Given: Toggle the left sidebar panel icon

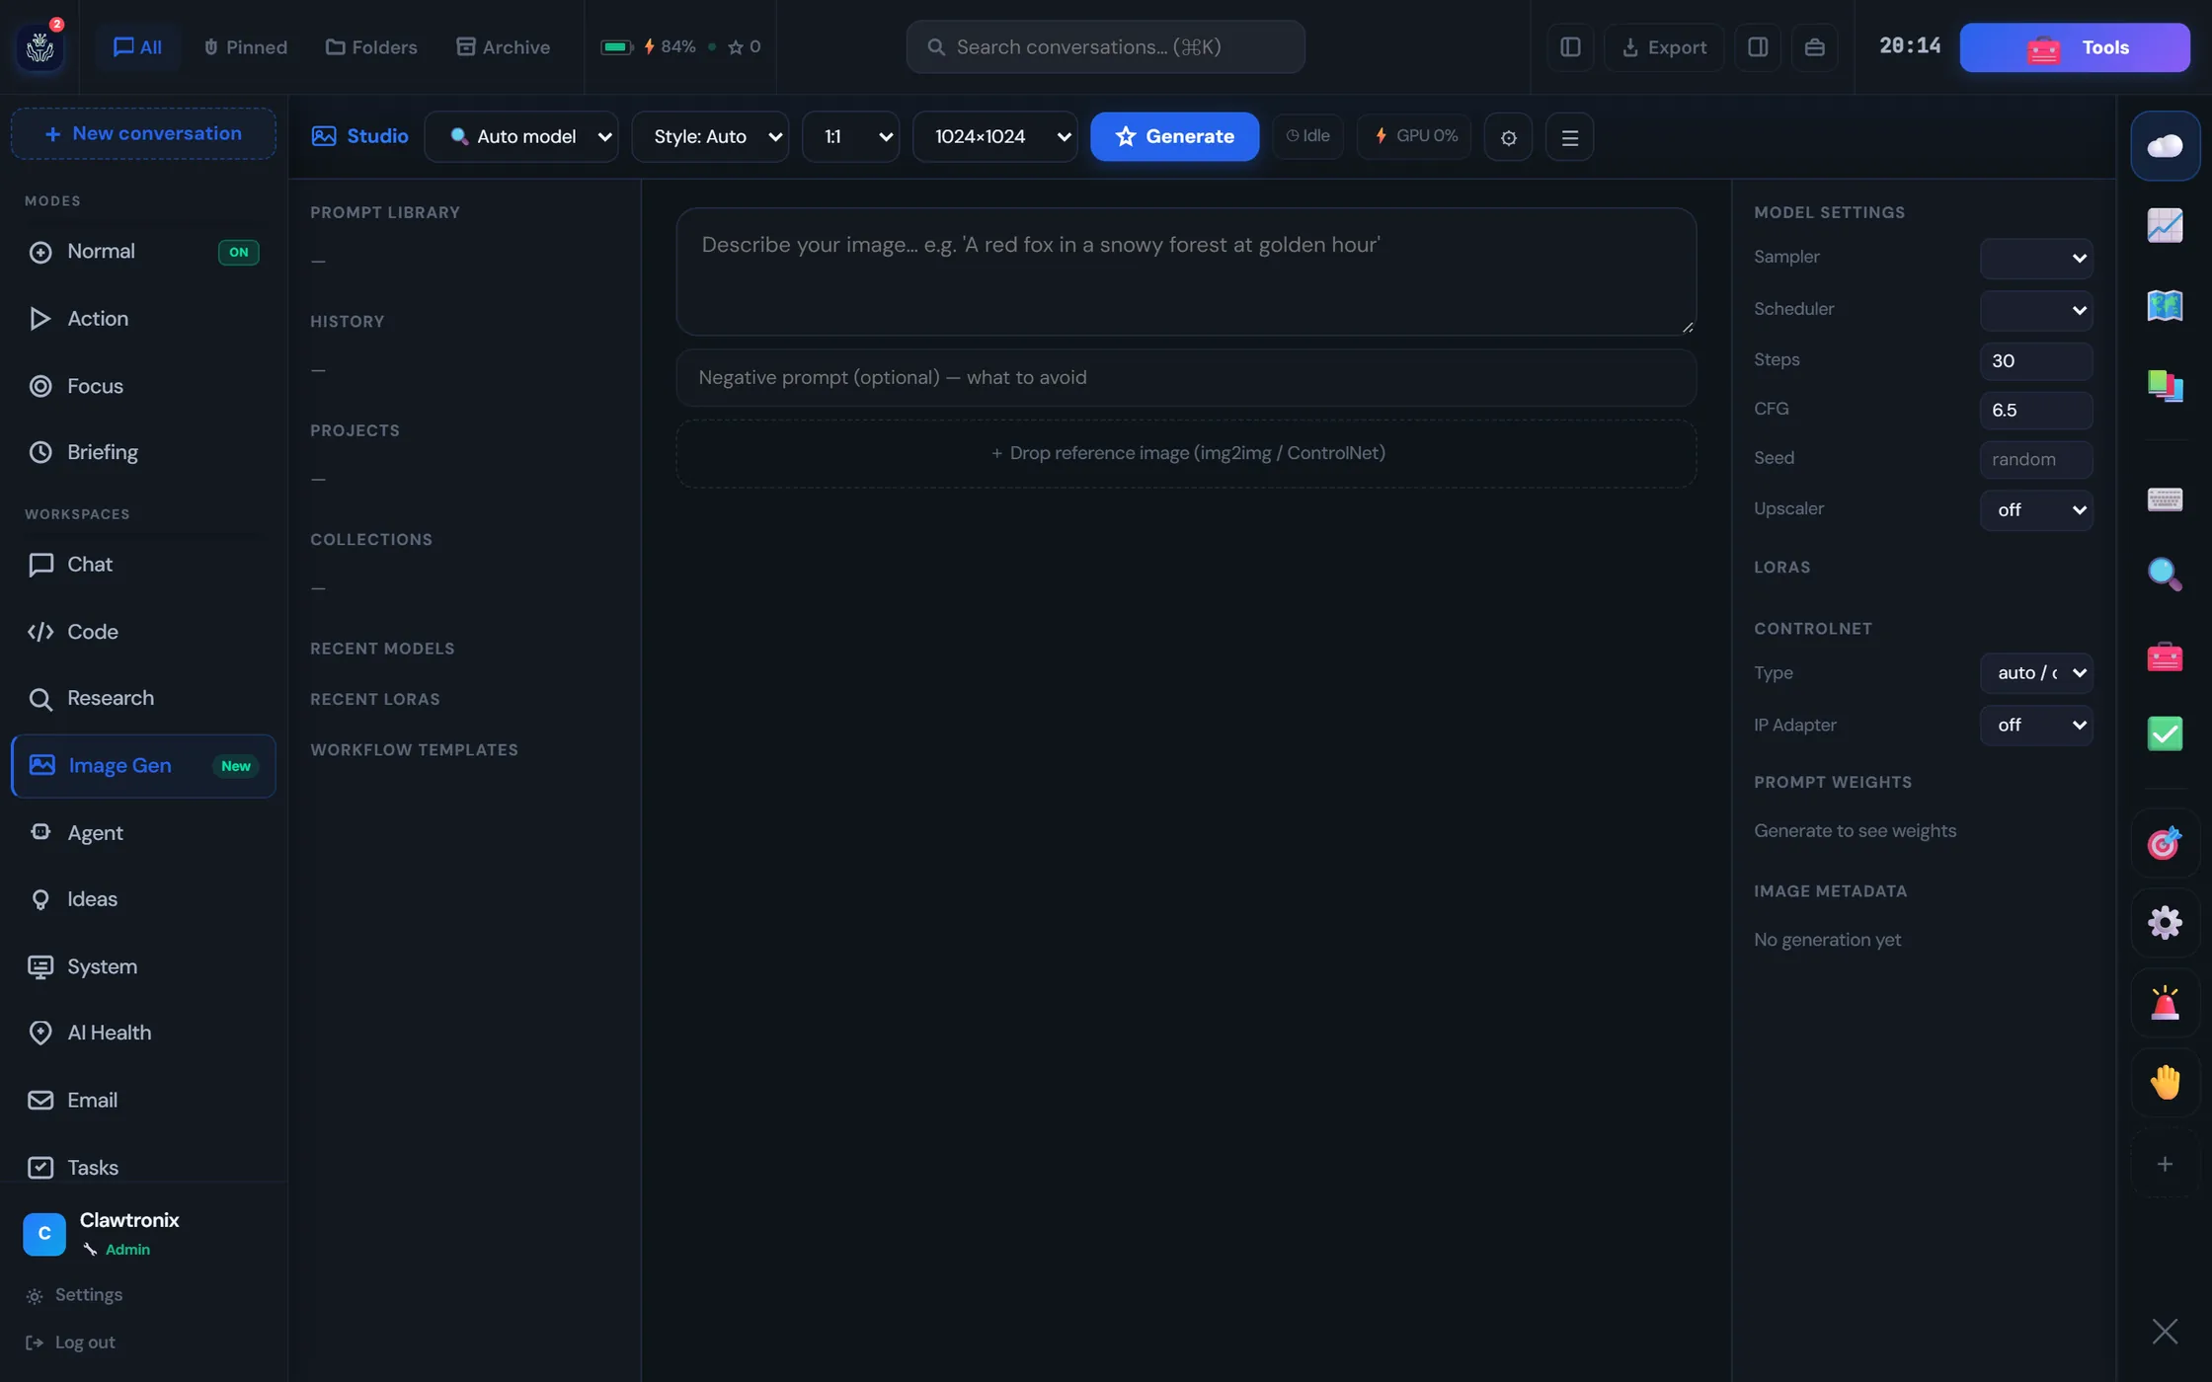Looking at the screenshot, I should (1570, 46).
